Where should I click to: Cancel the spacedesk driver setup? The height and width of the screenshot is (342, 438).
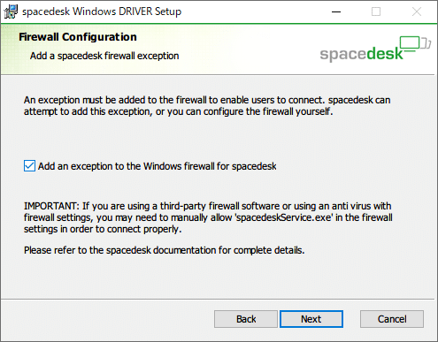point(392,319)
